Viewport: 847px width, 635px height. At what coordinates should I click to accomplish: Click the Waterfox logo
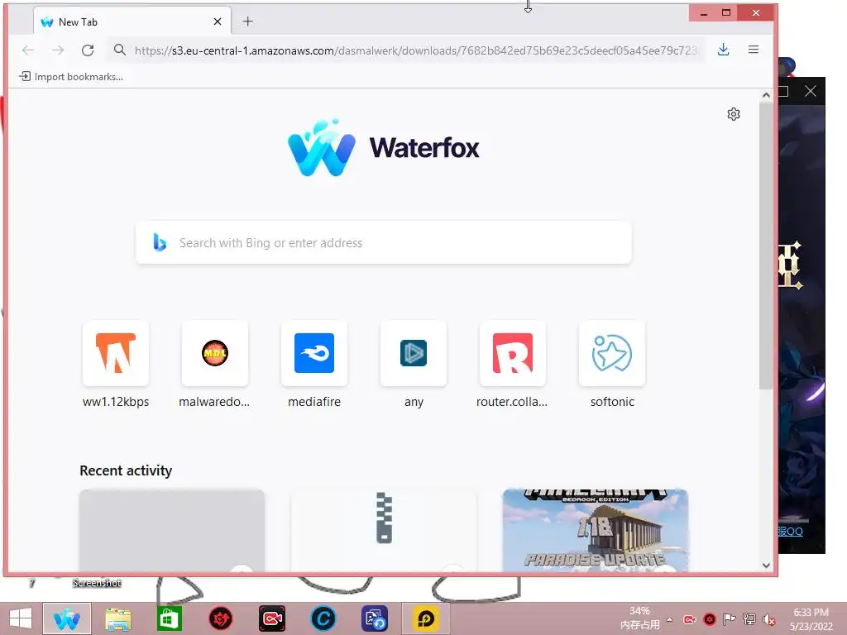[x=384, y=147]
